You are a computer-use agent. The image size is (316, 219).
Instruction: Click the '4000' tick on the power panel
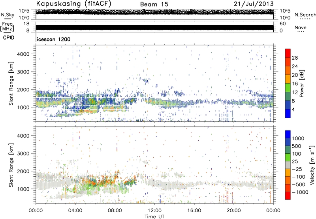23,54
